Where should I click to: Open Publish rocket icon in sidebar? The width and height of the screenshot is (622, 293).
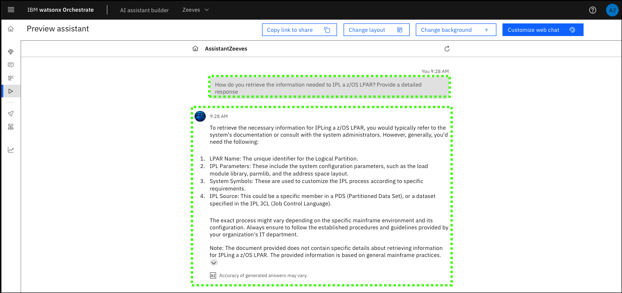[11, 114]
